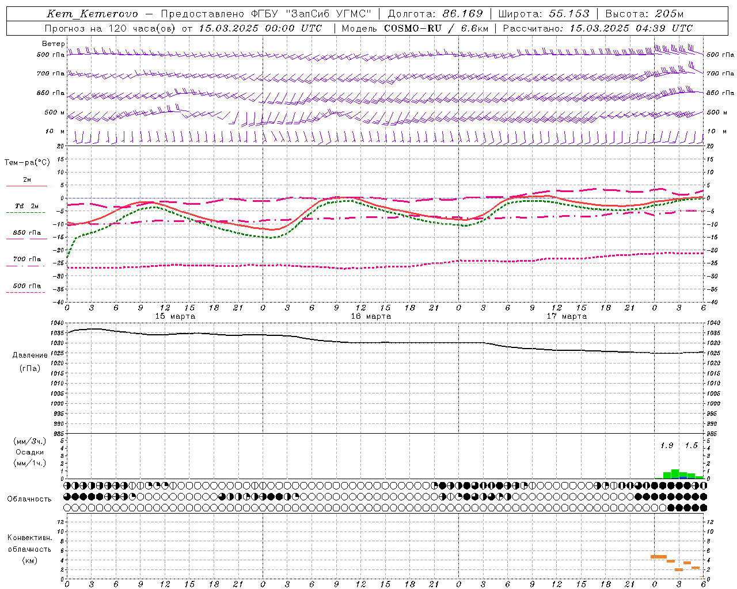Click "Прогноз на 120 часа(ов)" forecast line
The image size is (737, 589).
(x=111, y=28)
